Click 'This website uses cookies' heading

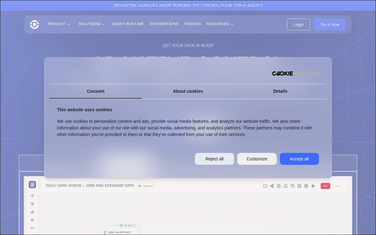pos(85,110)
